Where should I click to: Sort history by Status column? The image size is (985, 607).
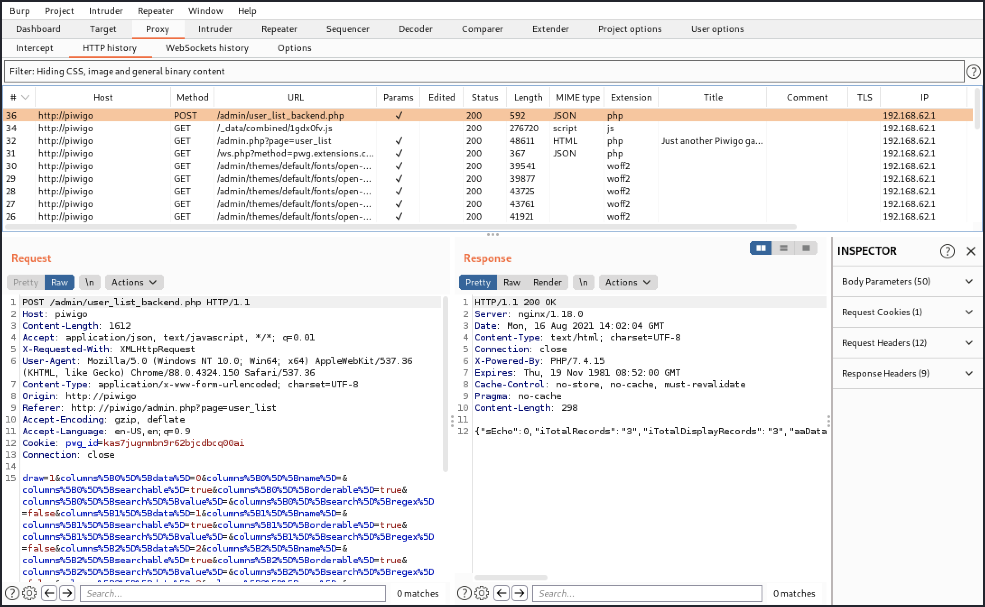485,97
